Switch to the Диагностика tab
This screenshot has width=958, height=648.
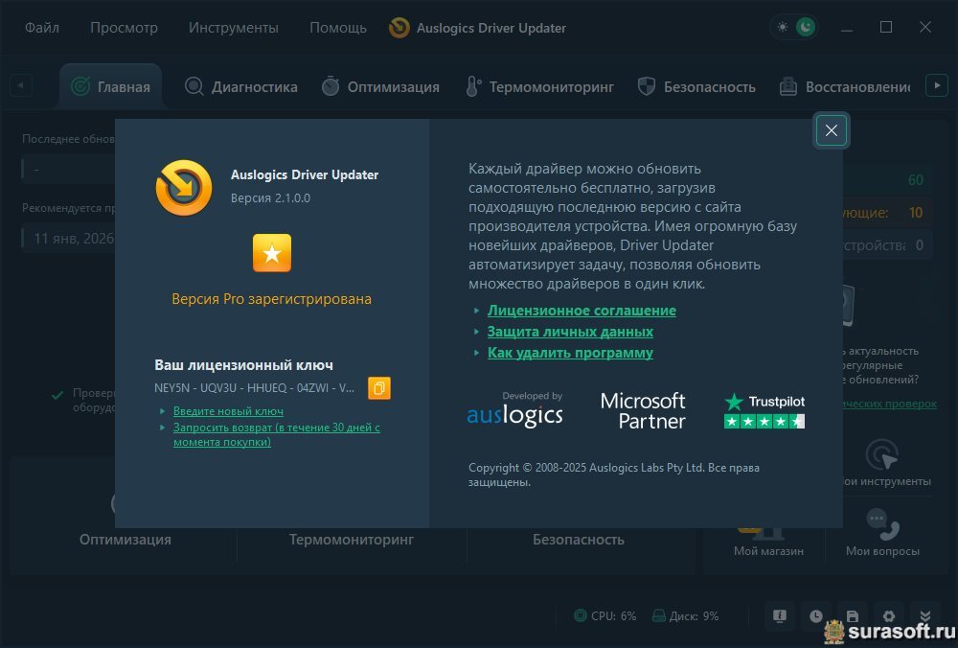[241, 86]
